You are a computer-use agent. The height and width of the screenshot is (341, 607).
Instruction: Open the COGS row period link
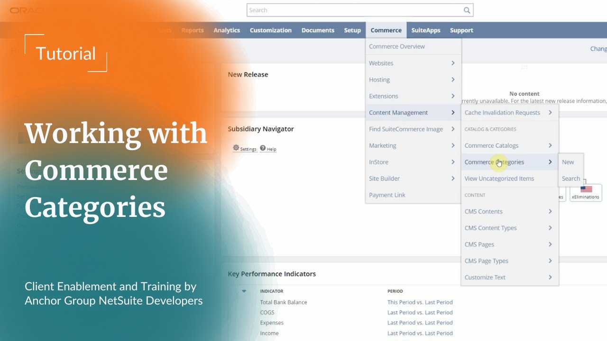pyautogui.click(x=420, y=313)
